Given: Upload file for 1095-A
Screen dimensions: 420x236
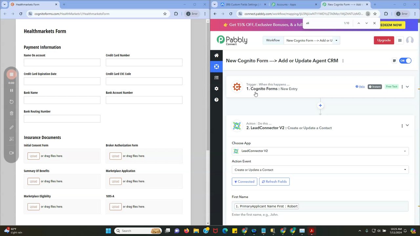Looking at the screenshot, I should coord(115,207).
